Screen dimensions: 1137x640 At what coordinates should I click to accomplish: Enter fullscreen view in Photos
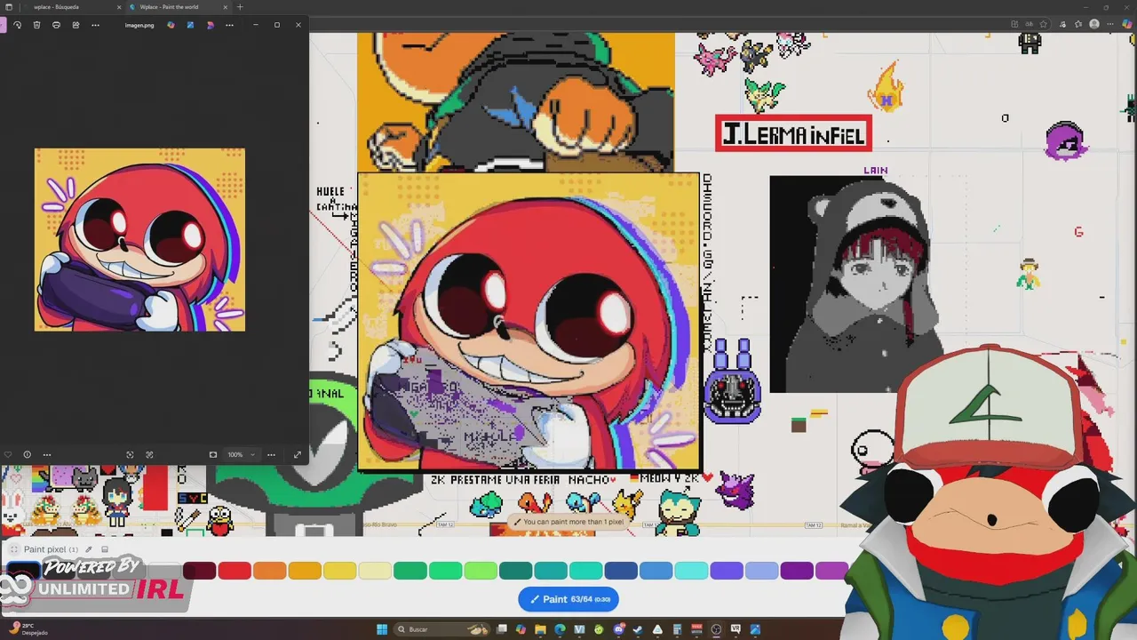point(297,454)
